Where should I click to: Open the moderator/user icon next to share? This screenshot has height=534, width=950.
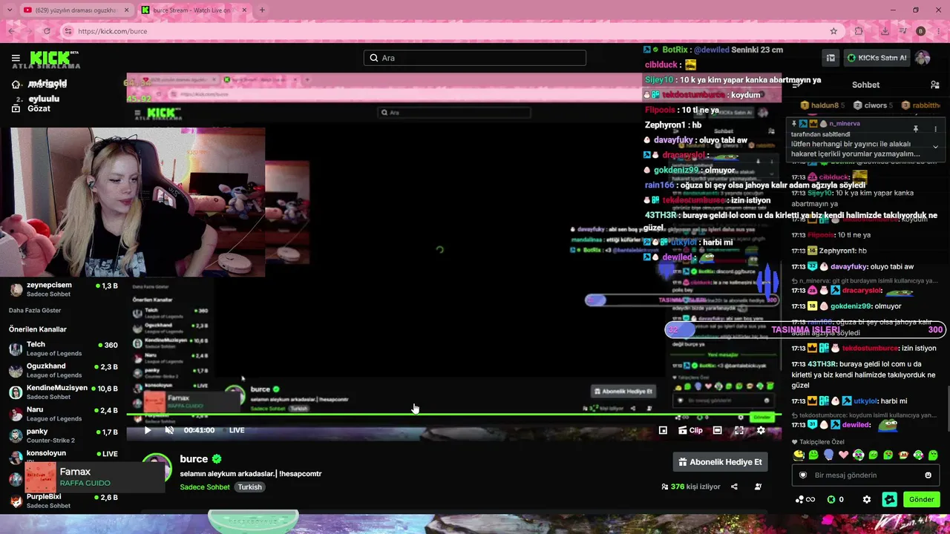(x=758, y=487)
